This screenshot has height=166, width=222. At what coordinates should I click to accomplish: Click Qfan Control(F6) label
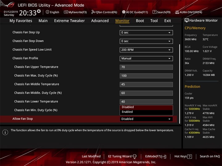[x=106, y=12]
